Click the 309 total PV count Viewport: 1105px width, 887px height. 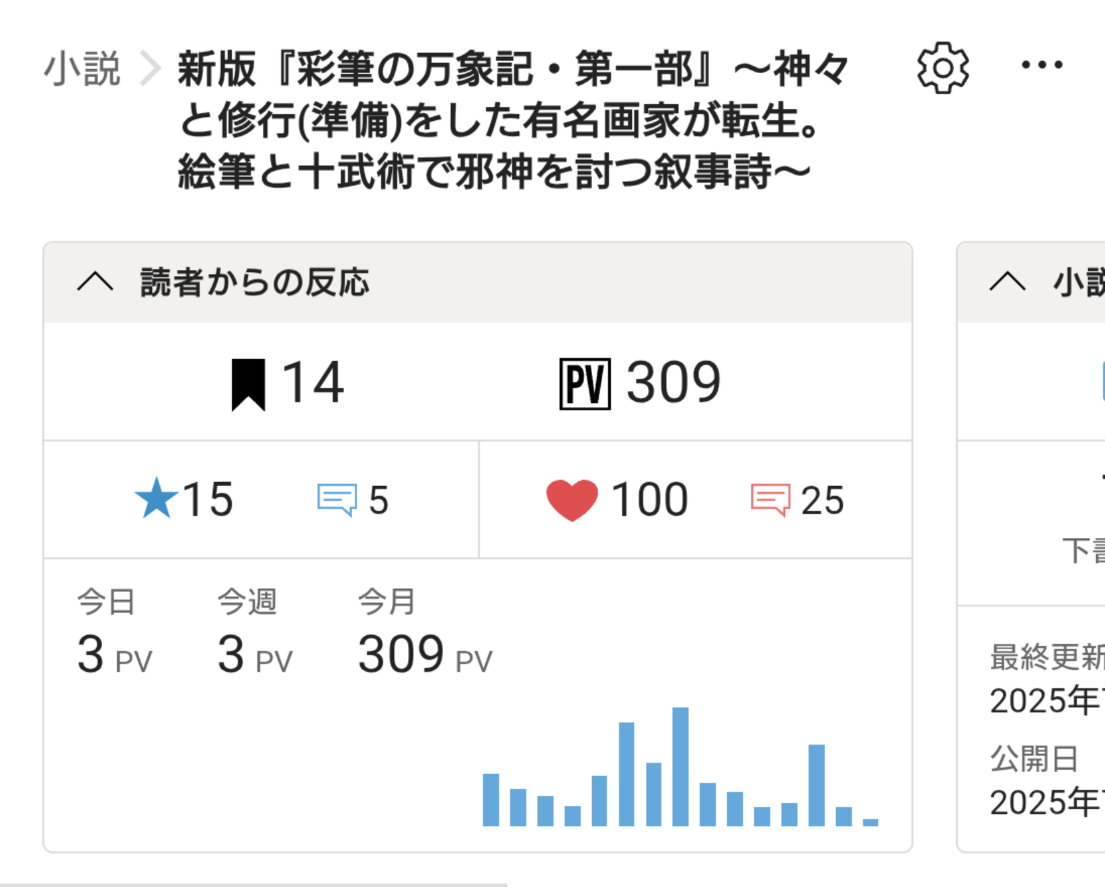673,383
